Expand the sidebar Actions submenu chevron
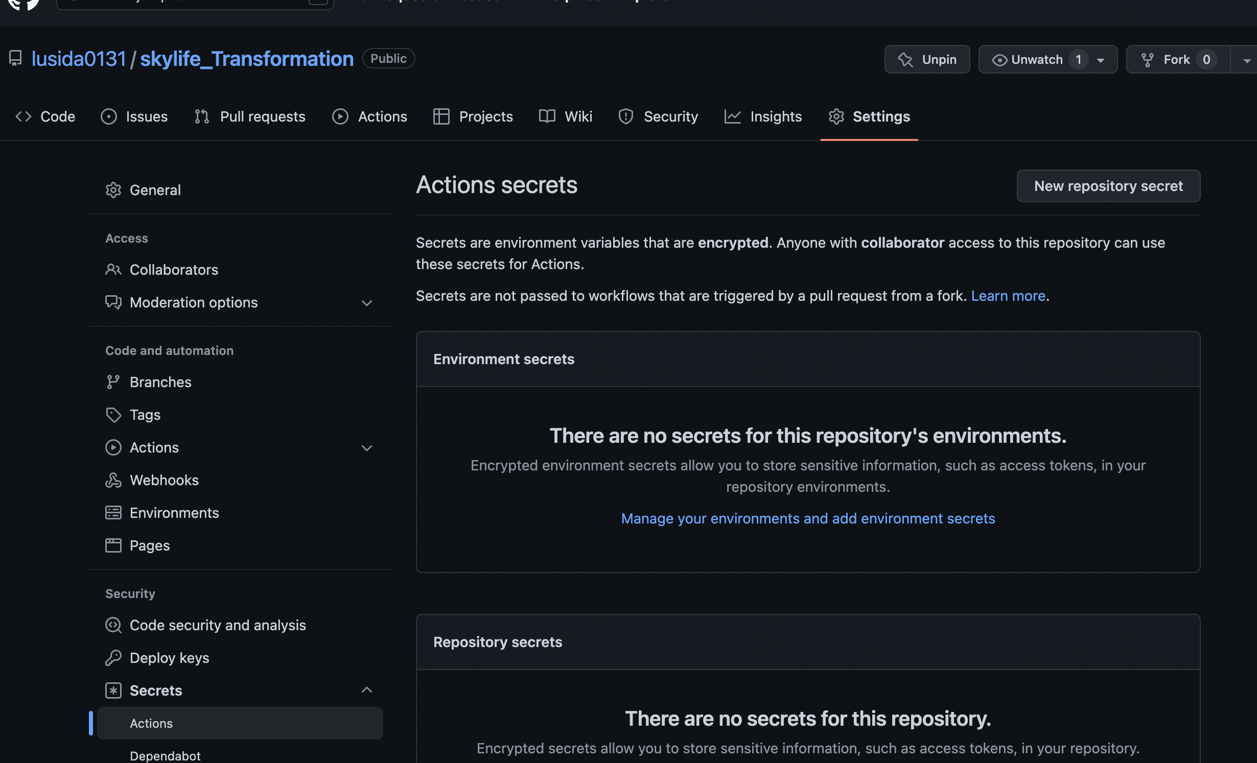Screen dimensions: 1257x763 pos(366,448)
